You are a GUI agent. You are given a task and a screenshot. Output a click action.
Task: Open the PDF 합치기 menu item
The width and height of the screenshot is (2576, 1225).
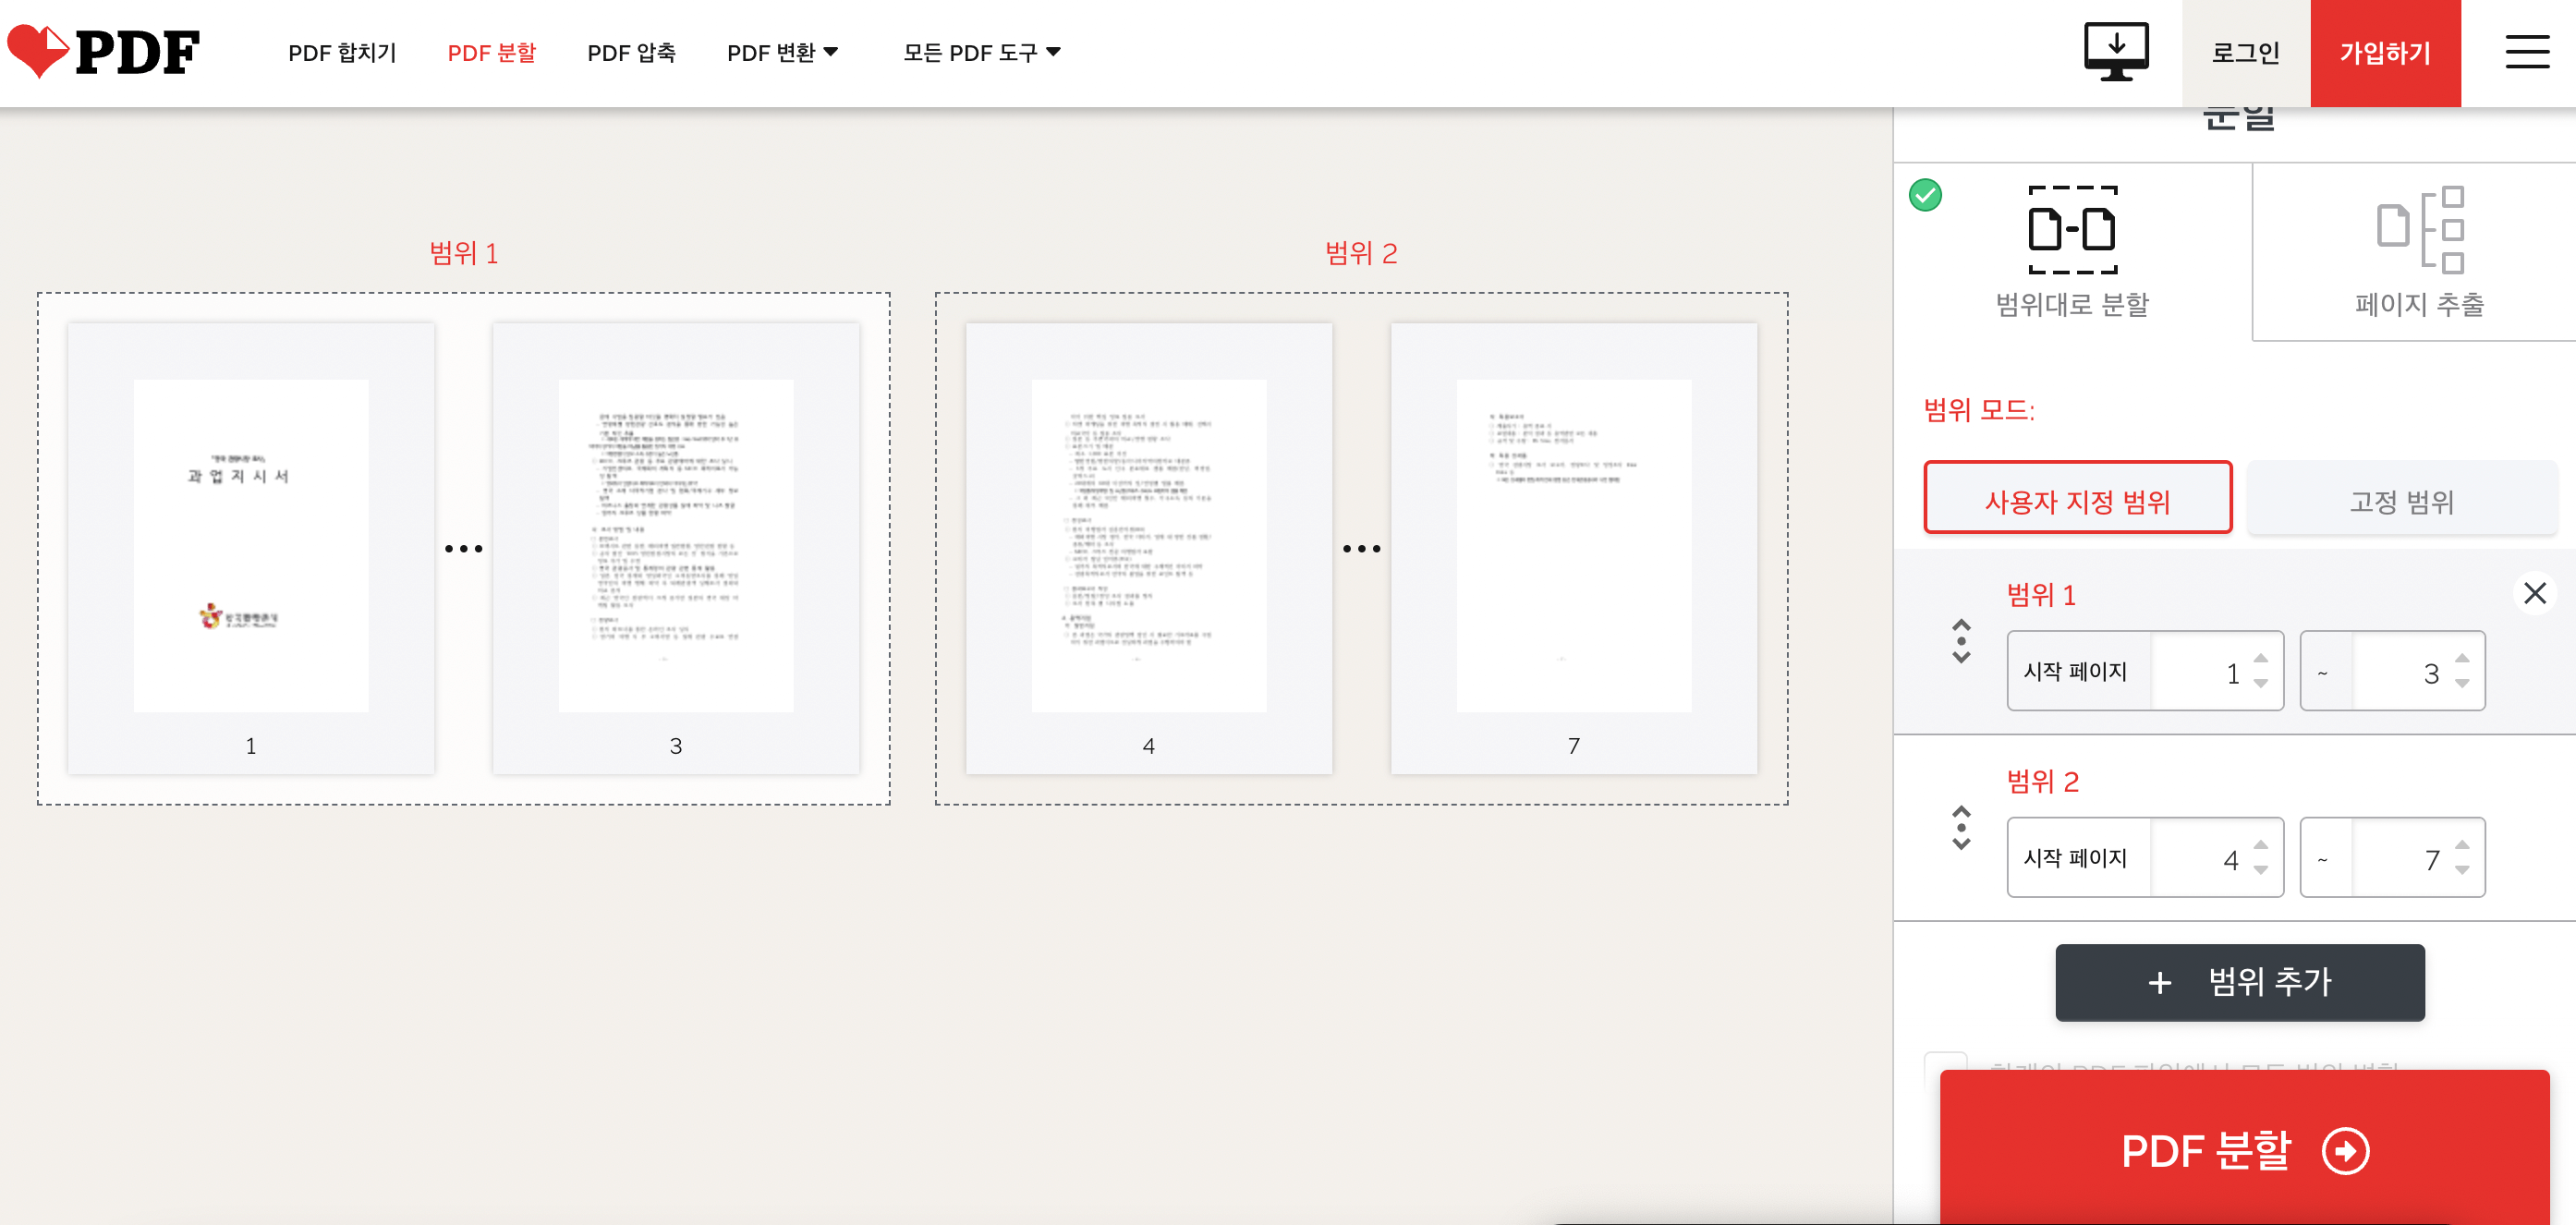tap(341, 52)
